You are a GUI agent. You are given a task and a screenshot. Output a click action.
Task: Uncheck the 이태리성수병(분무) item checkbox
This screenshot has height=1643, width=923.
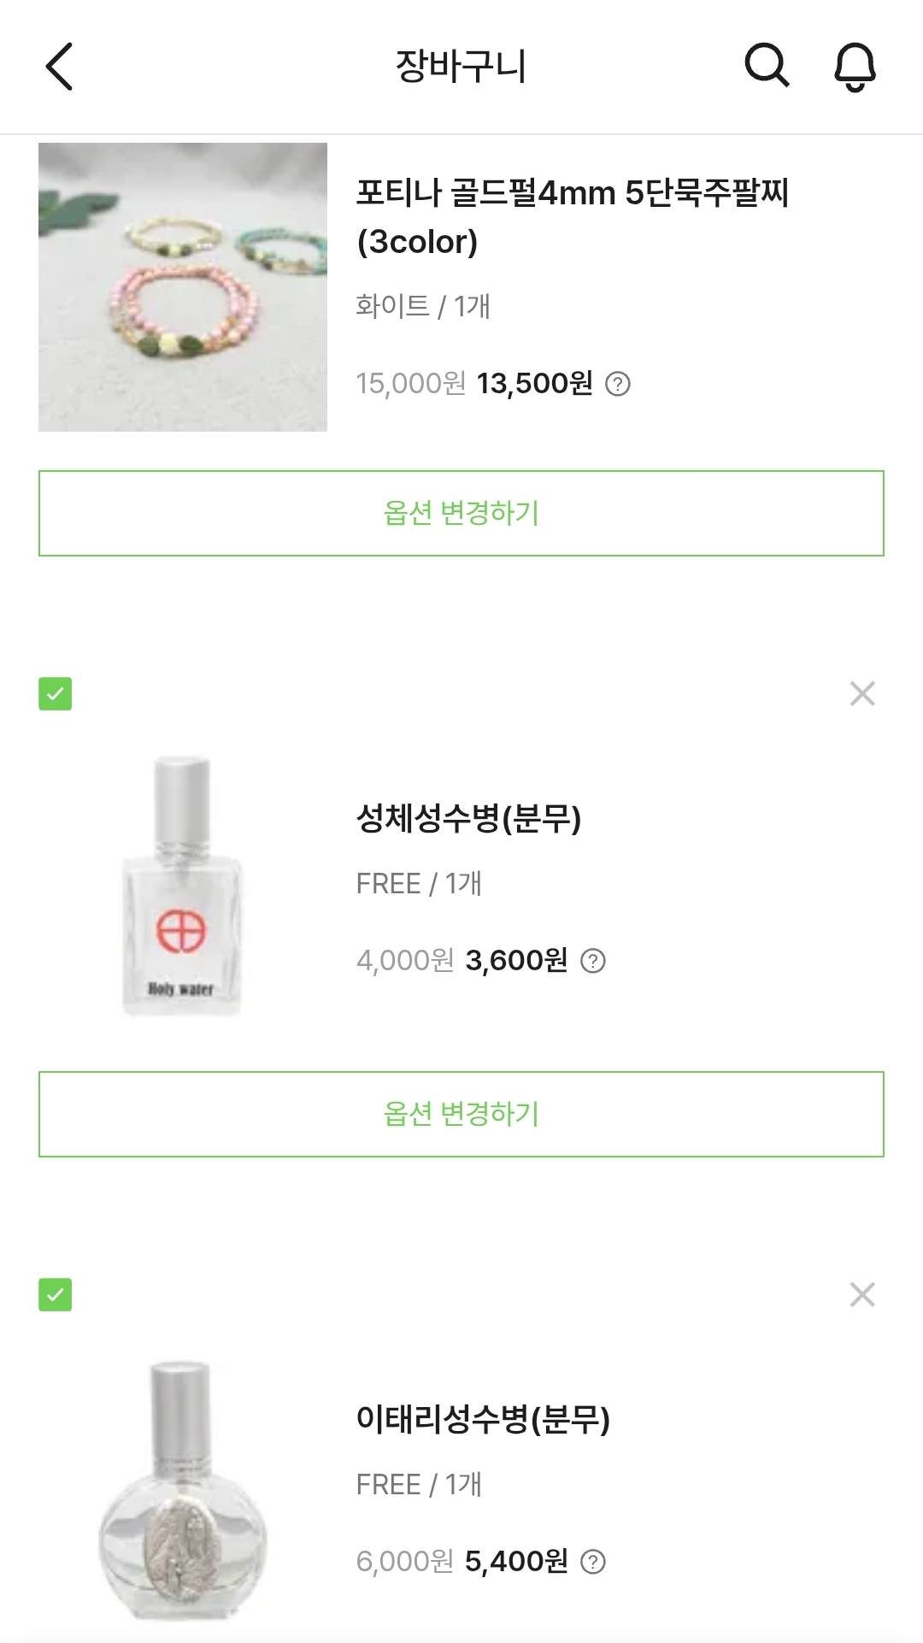point(56,1295)
